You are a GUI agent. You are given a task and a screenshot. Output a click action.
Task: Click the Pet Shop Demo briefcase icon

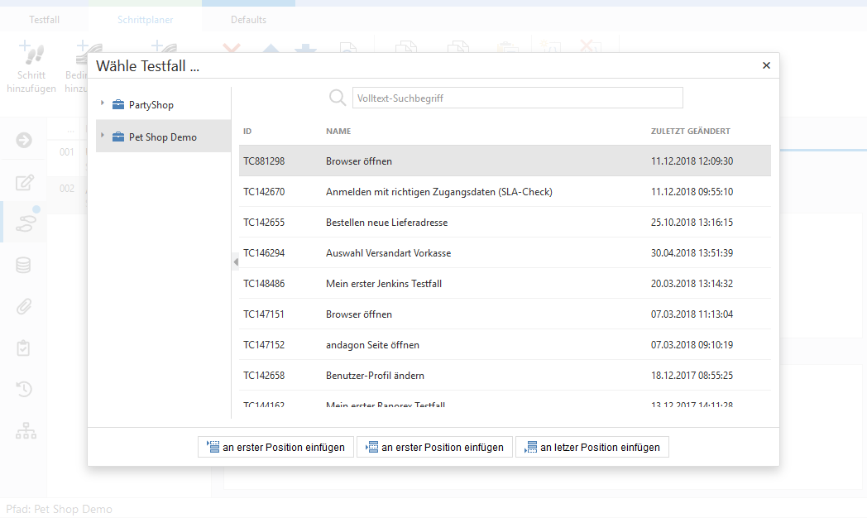click(x=117, y=137)
